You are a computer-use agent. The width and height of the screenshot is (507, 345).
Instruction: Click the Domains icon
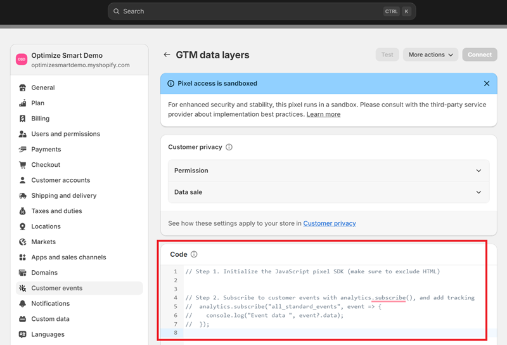click(22, 273)
